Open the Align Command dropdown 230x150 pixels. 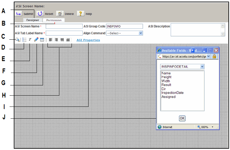pyautogui.click(x=141, y=33)
